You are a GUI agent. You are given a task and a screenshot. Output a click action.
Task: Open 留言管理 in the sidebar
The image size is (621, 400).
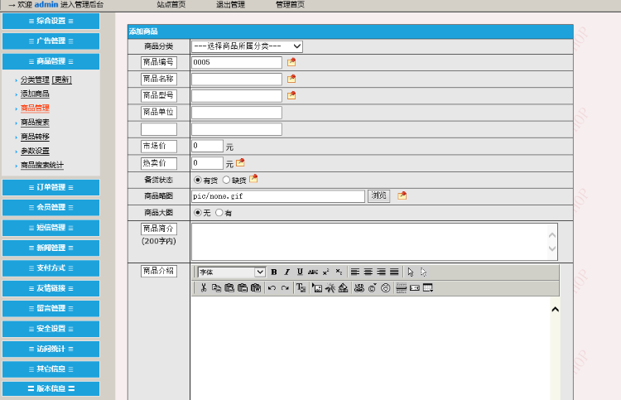click(x=51, y=308)
